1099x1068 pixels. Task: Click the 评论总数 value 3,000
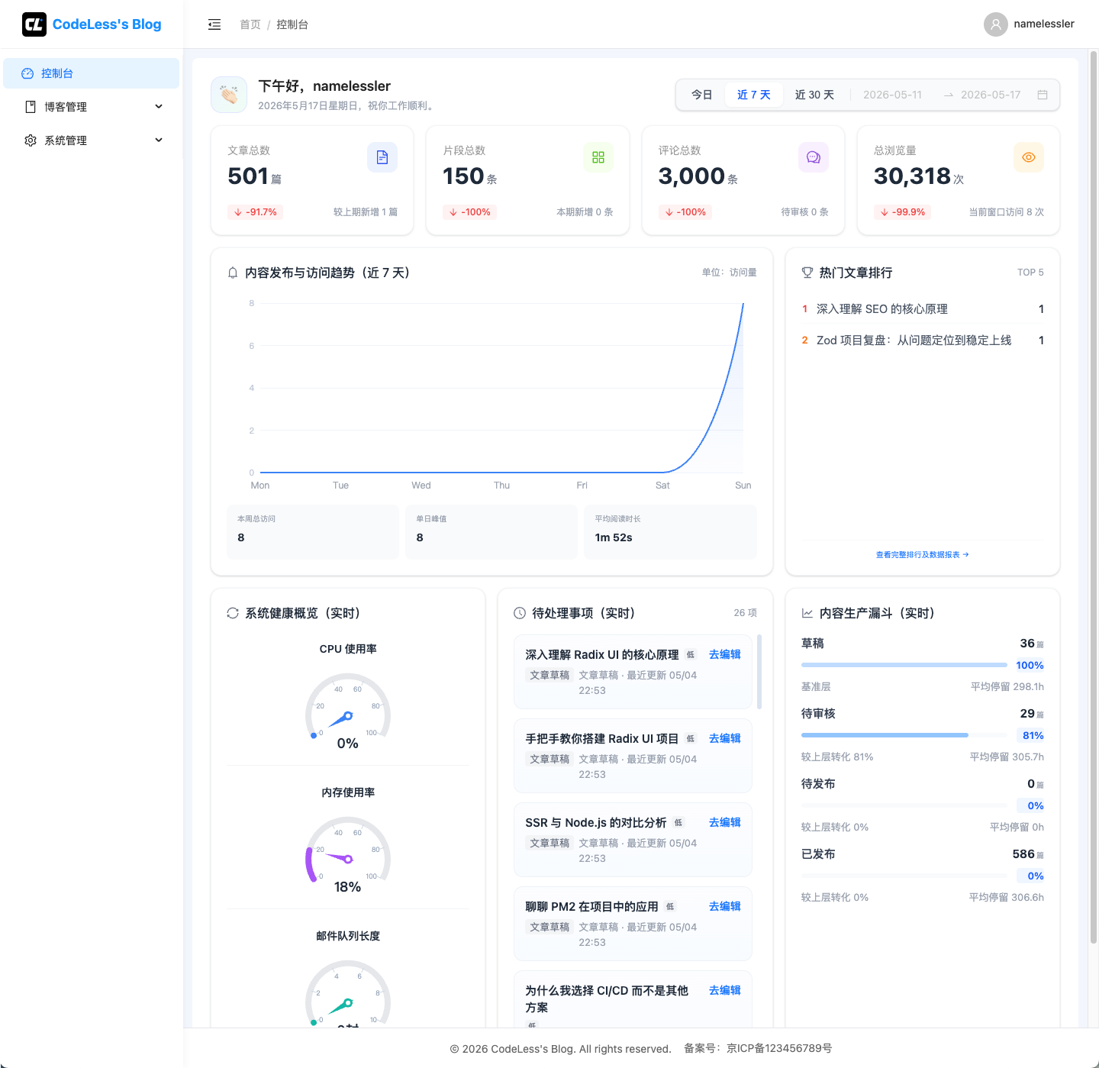click(x=691, y=176)
